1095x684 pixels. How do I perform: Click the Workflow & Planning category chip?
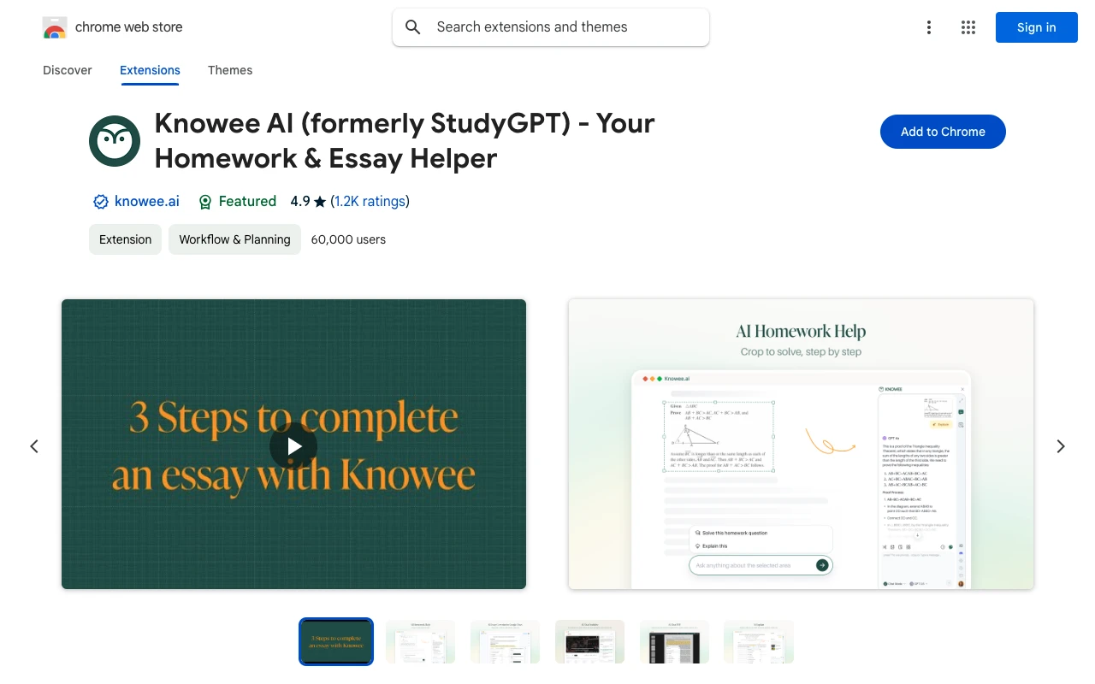tap(234, 239)
